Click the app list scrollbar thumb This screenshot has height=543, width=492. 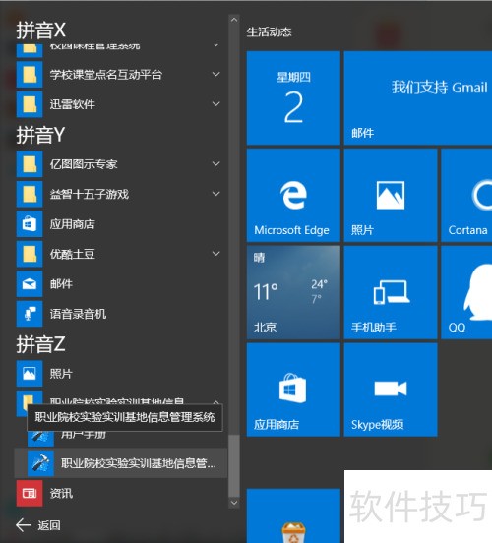coord(234,465)
